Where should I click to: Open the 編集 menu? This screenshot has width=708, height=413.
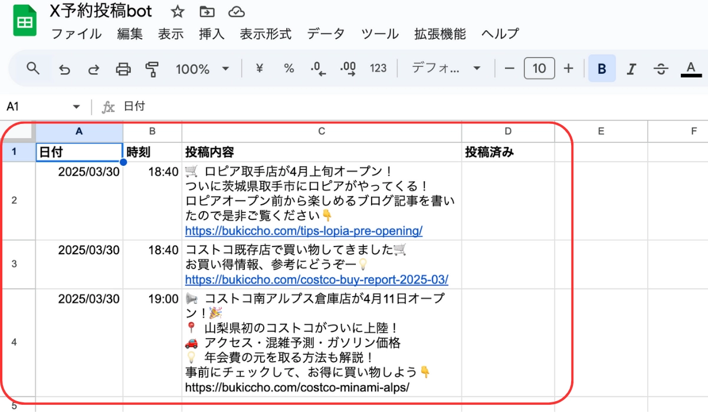click(x=130, y=34)
